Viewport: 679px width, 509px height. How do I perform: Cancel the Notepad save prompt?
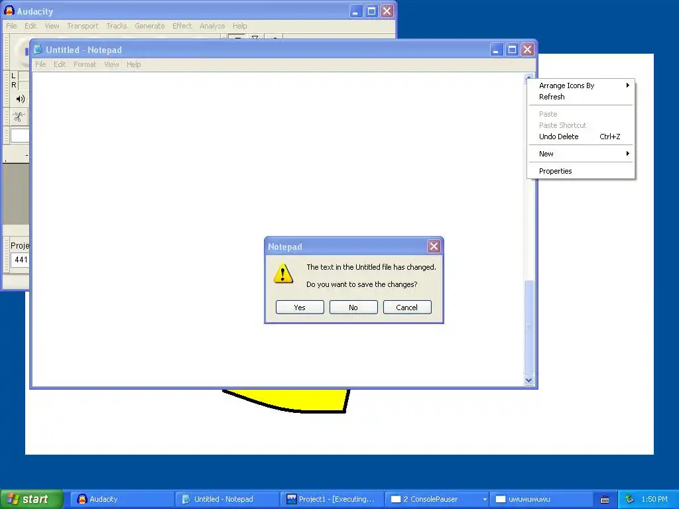[407, 308]
